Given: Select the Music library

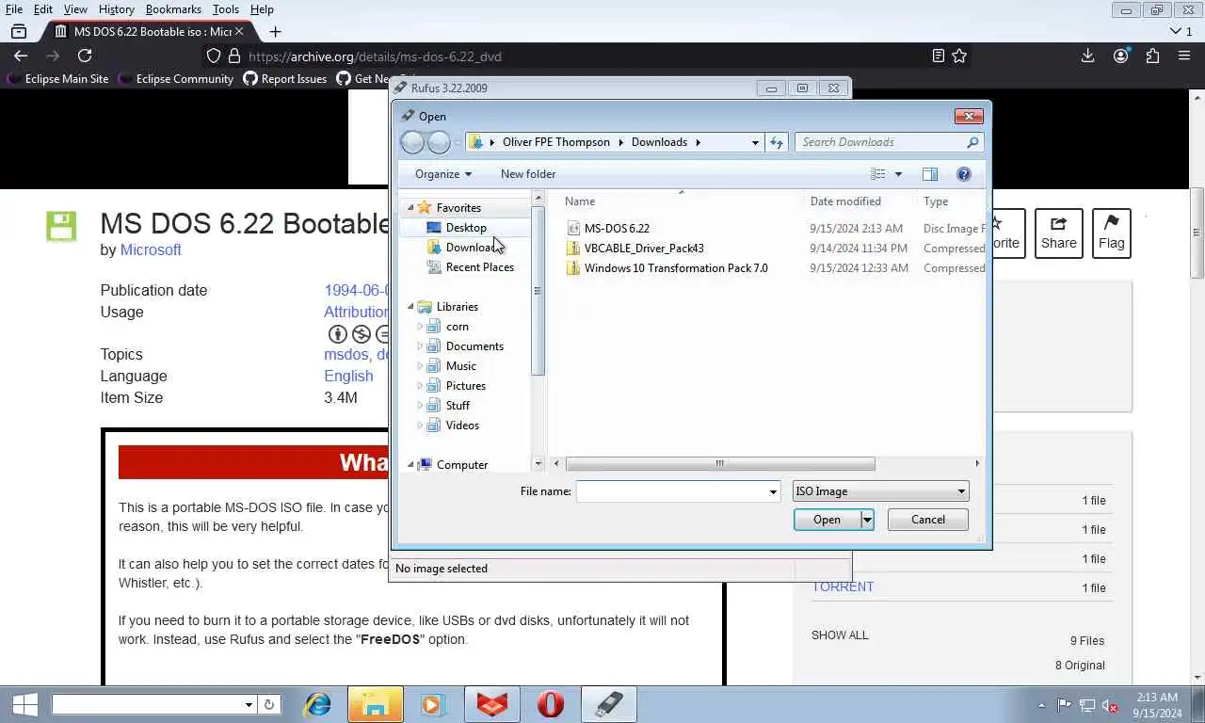Looking at the screenshot, I should point(461,366).
